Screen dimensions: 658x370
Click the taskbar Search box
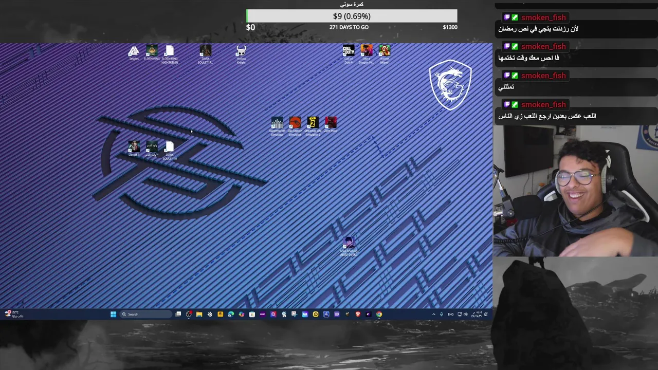pyautogui.click(x=146, y=314)
